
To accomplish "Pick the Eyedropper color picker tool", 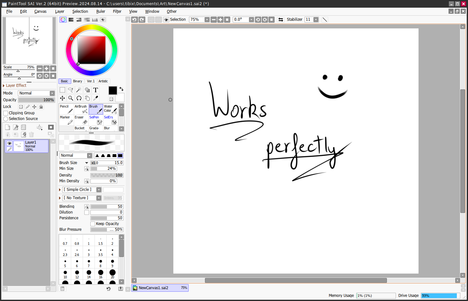I will click(x=95, y=98).
